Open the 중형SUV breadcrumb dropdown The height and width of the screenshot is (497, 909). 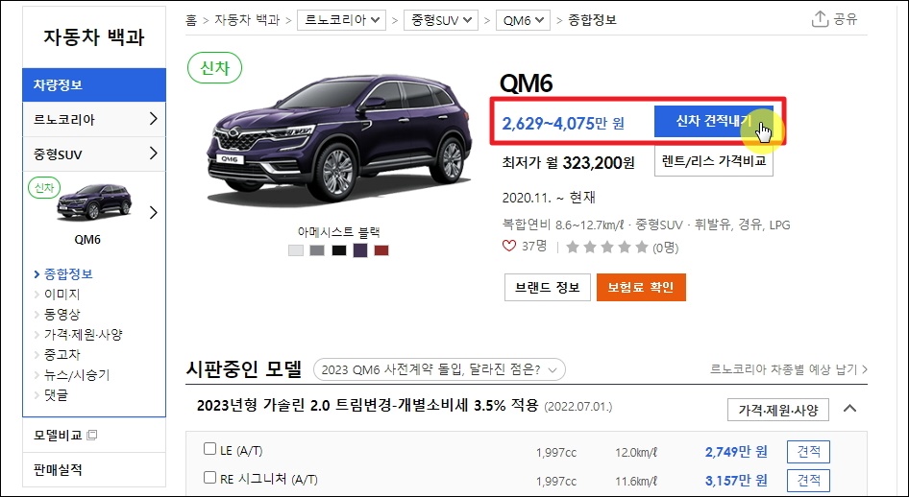[441, 20]
